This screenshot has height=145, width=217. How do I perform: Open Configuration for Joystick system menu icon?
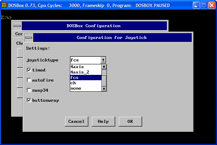tap(29, 38)
